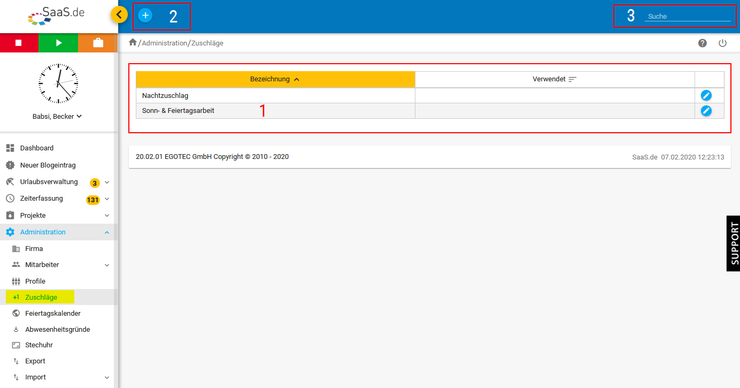Click Urlaubsverwaltung badge 3
The image size is (740, 388).
(x=95, y=183)
